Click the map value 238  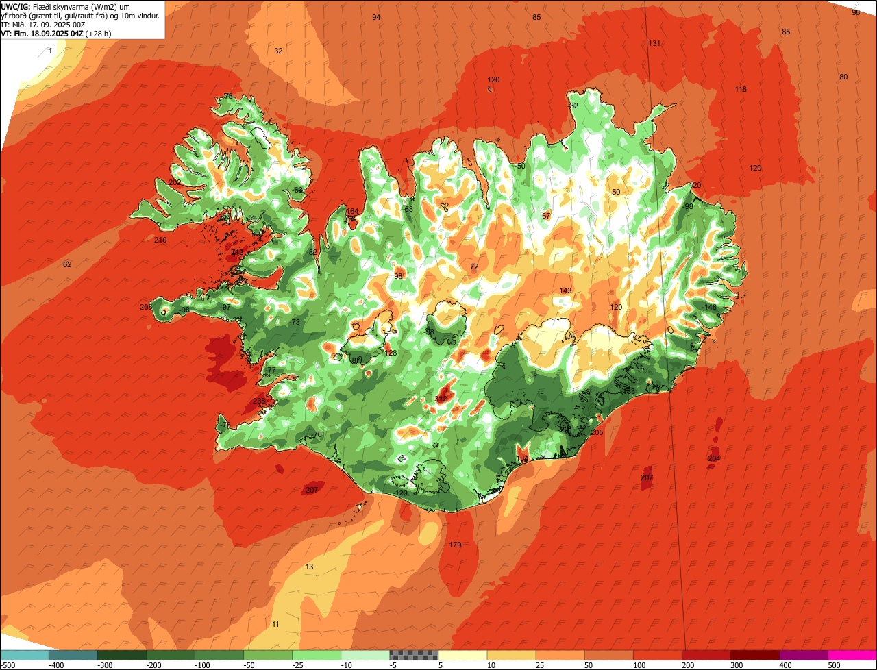coord(259,401)
